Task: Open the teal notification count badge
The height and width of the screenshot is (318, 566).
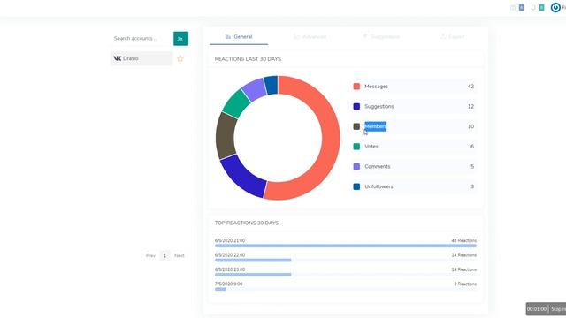Action: point(541,8)
